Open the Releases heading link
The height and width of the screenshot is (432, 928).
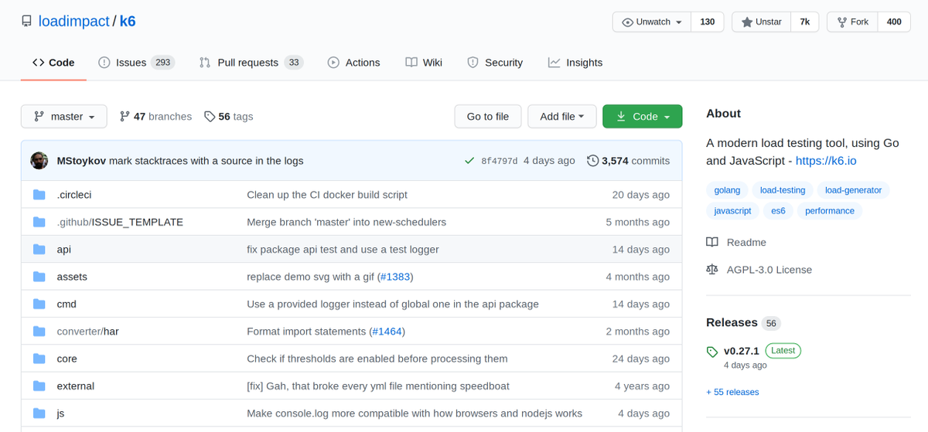(x=732, y=322)
